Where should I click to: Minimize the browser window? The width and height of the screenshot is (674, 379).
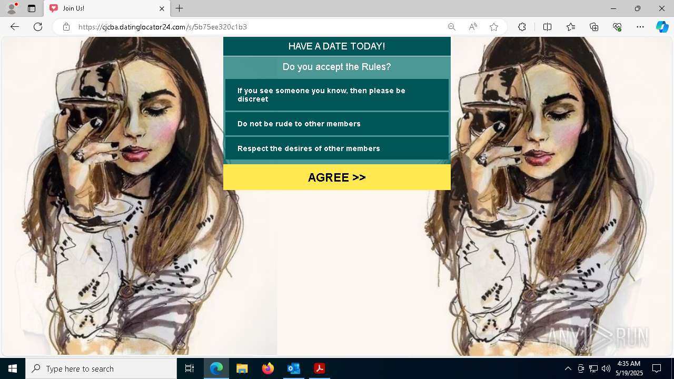[x=613, y=8]
